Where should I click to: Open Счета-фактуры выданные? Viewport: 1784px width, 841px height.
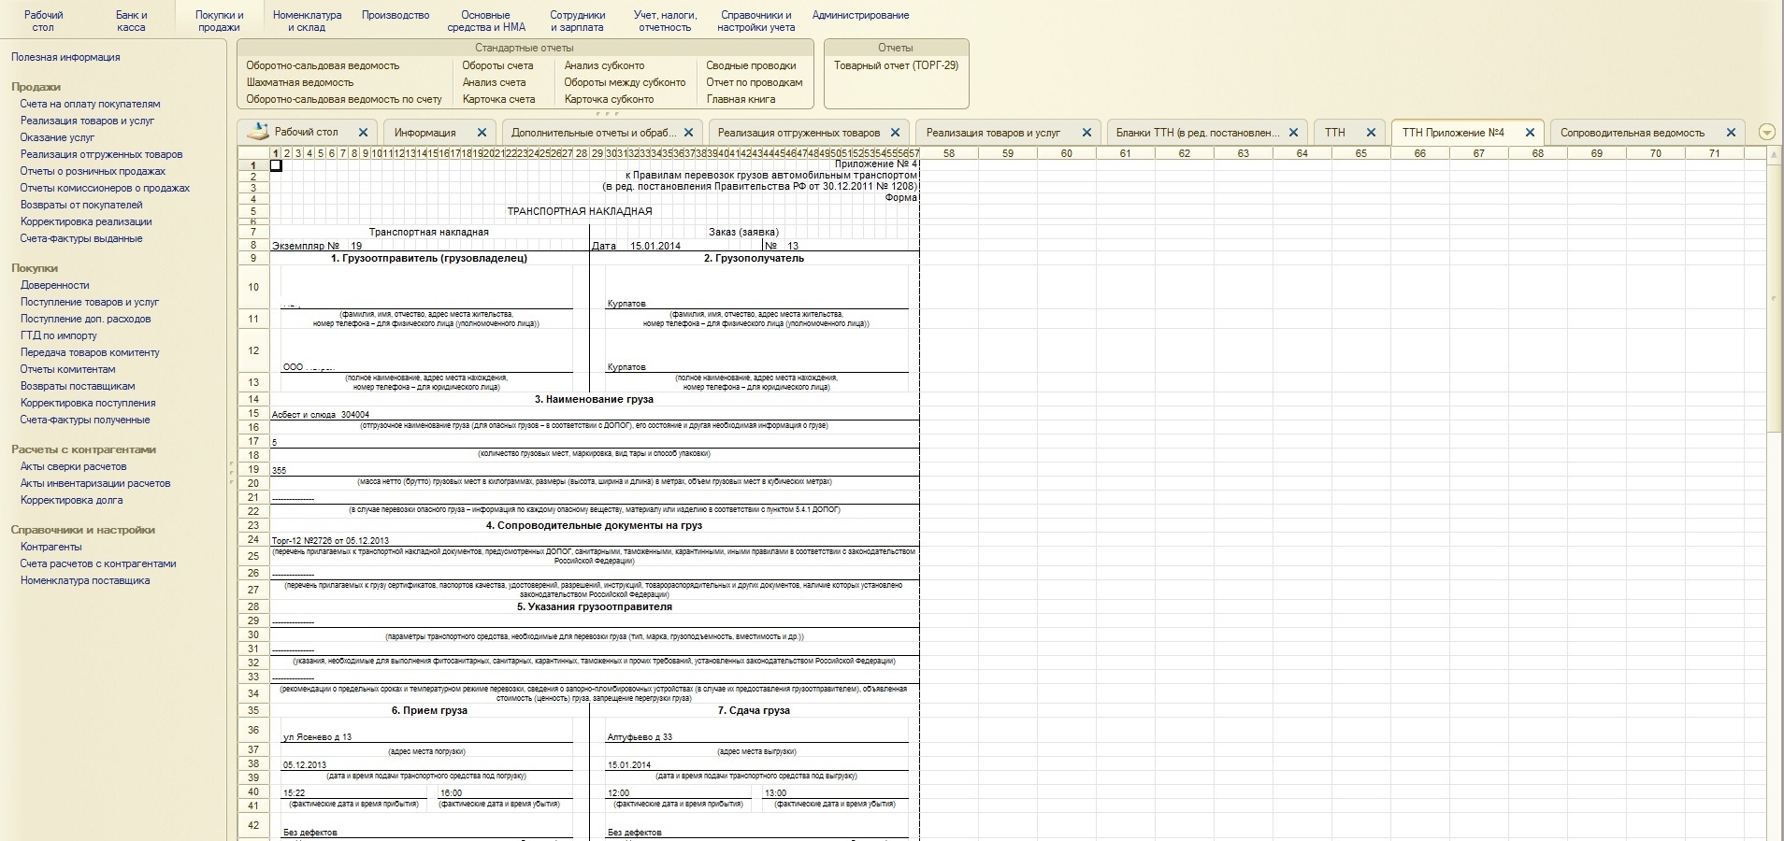81,238
